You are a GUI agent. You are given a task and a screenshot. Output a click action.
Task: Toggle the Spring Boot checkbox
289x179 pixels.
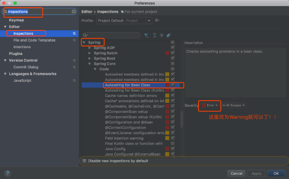(173, 58)
